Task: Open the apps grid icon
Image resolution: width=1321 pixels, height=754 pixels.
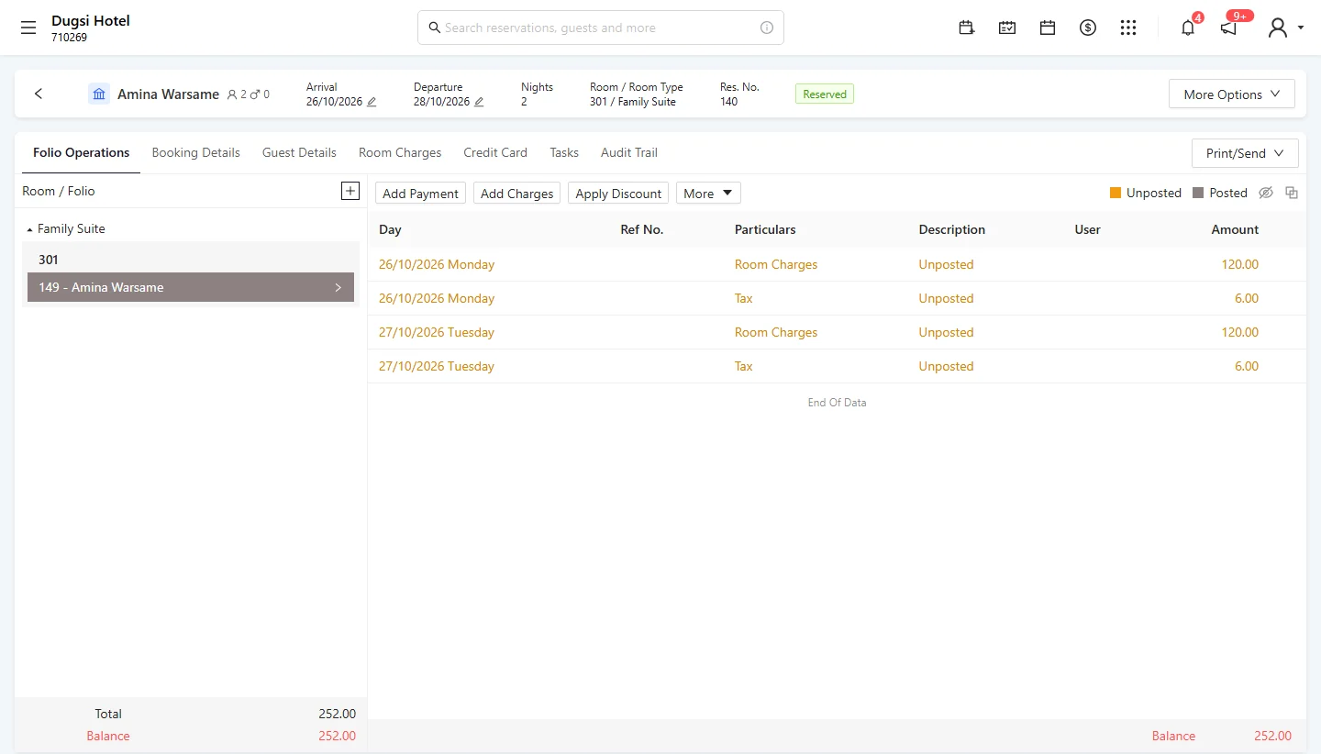Action: pyautogui.click(x=1128, y=28)
